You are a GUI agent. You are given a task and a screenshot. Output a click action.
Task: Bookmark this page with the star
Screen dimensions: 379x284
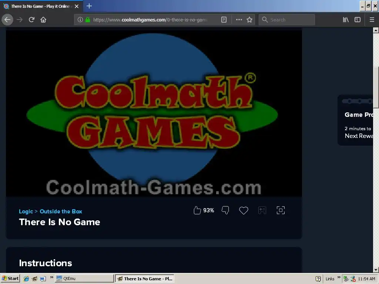(249, 20)
